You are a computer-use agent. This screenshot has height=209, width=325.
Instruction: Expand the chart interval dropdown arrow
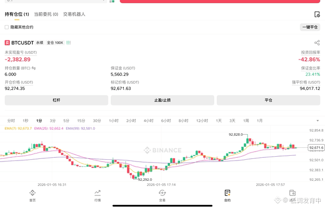[x=318, y=121]
